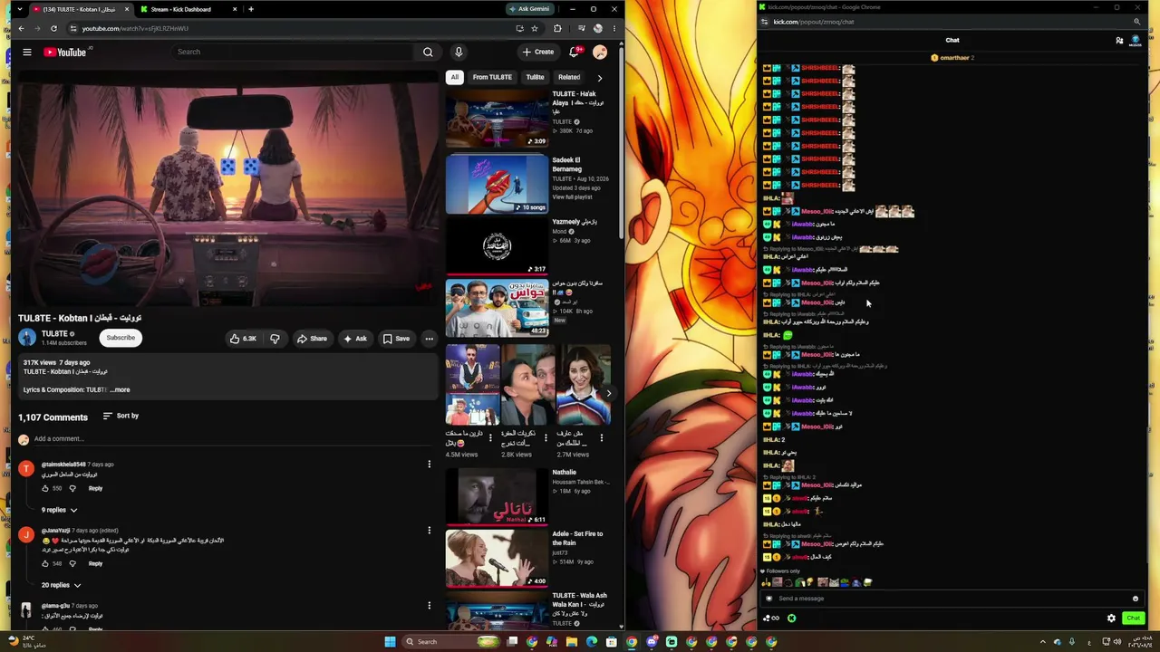This screenshot has width=1160, height=652.
Task: Select the Tul8te filter chip
Action: (x=536, y=78)
